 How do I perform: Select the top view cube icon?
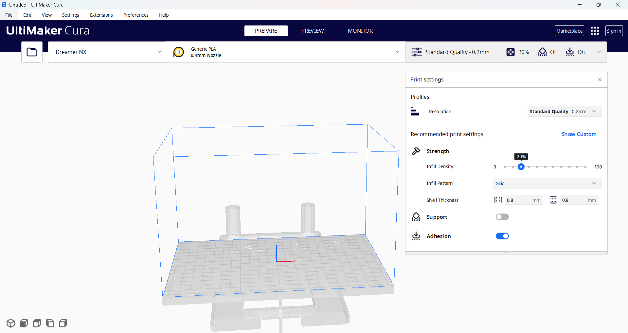point(37,323)
